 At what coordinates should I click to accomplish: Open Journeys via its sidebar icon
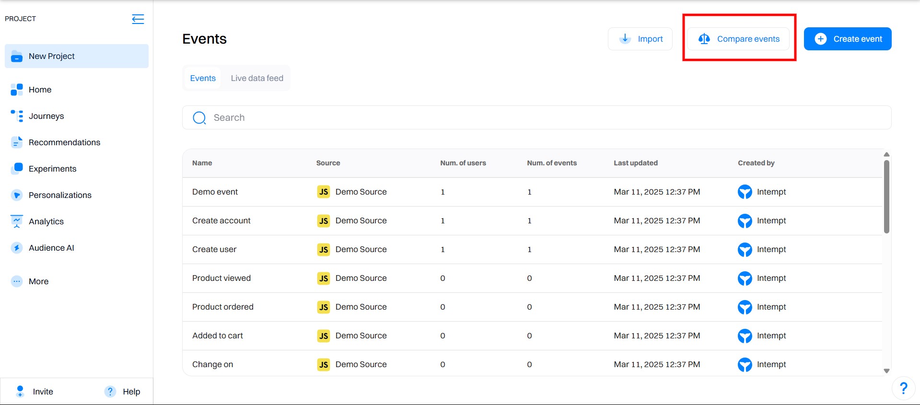pyautogui.click(x=17, y=116)
